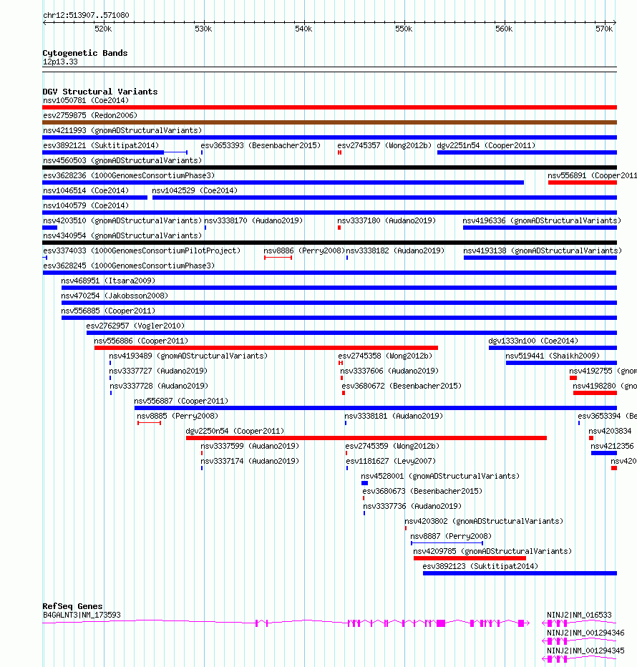Click nsv4340954 (gnomADStructuralVariants) label
The height and width of the screenshot is (667, 637).
122,235
